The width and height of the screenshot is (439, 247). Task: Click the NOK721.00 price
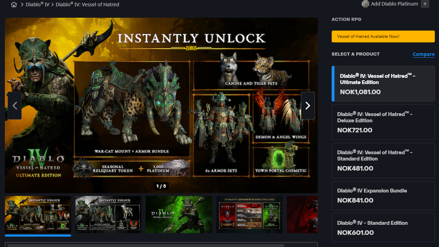[x=355, y=130]
